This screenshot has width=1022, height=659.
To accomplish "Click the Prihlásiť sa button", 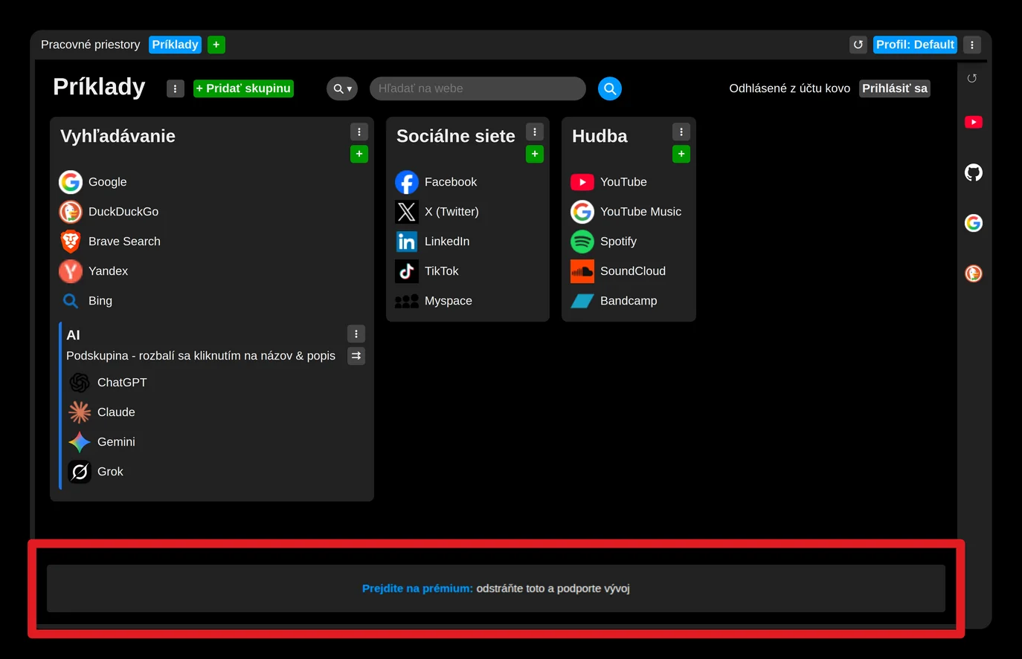I will coord(895,88).
